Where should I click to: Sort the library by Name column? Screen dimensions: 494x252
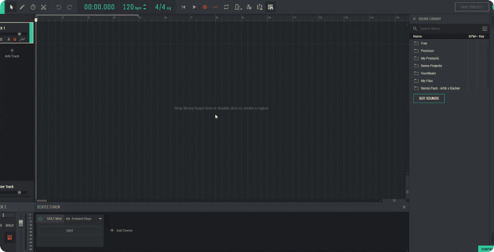(x=417, y=36)
